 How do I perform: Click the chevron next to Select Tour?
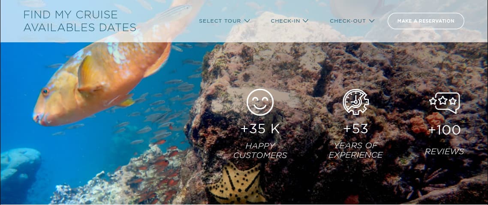tap(247, 21)
